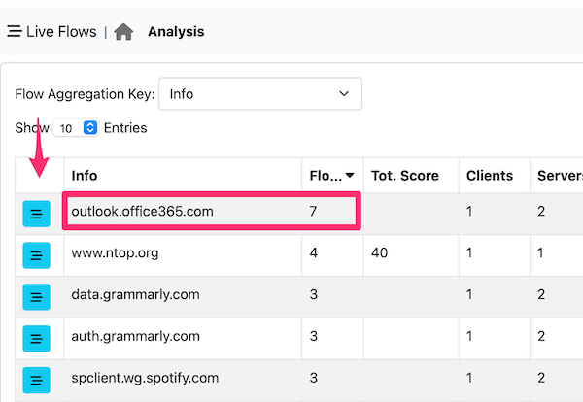Viewport: 583px width, 402px height.
Task: Select the Analysis breadcrumb tab
Action: tap(176, 32)
